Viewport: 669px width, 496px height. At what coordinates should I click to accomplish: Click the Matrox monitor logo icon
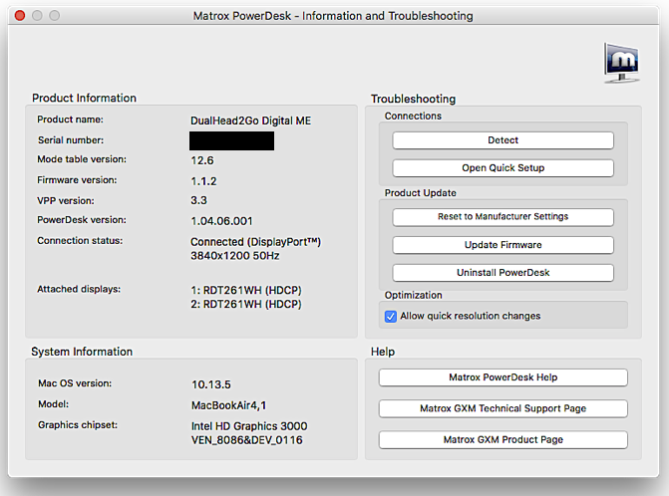coord(621,62)
